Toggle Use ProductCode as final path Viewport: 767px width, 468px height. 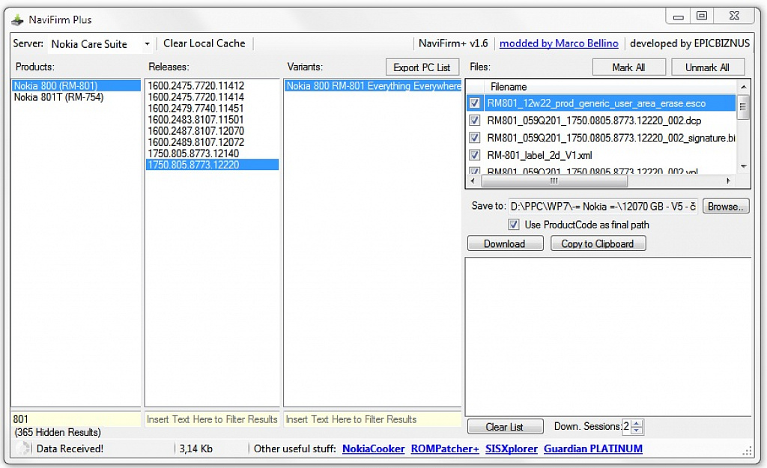[514, 225]
